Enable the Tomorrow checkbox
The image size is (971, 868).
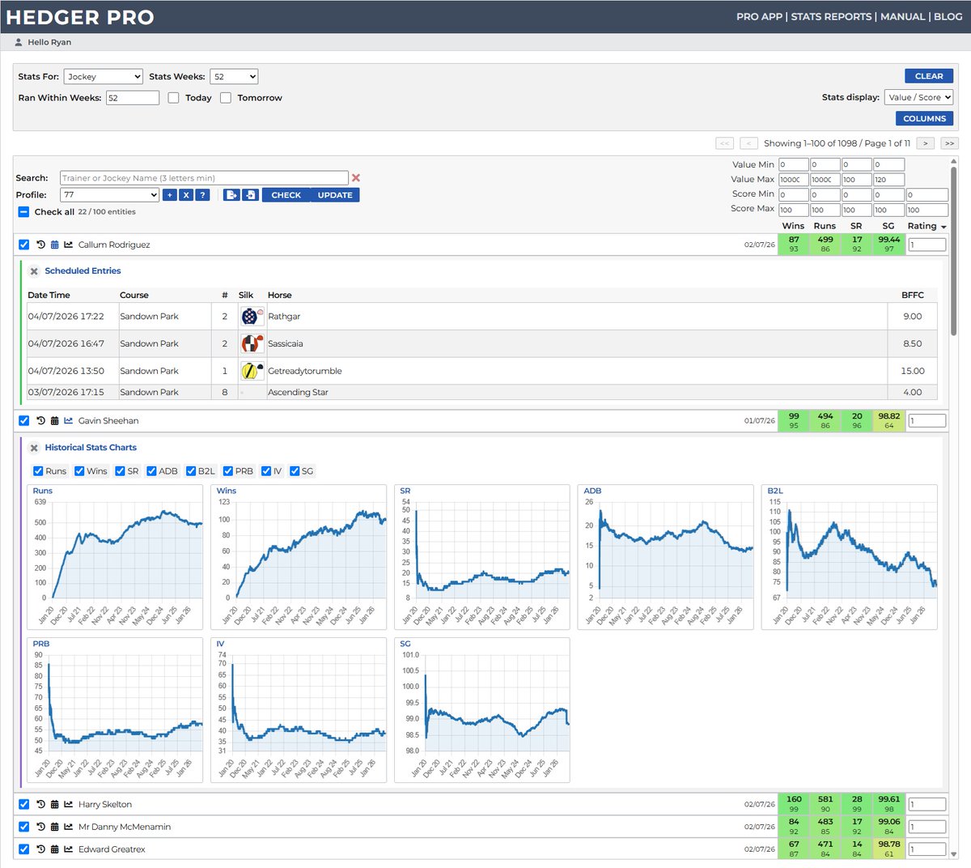(226, 98)
